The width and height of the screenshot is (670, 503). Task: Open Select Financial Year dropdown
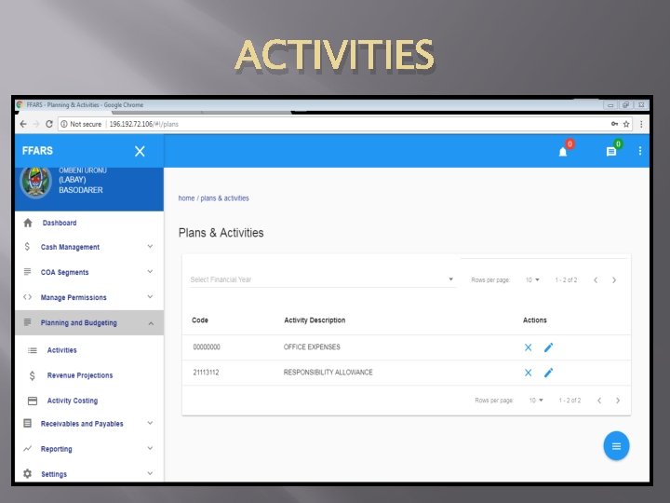point(322,279)
